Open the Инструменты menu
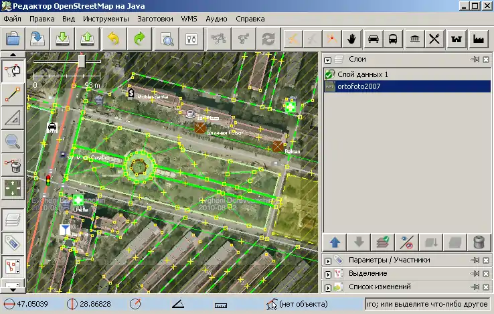The width and height of the screenshot is (494, 314). pyautogui.click(x=106, y=19)
